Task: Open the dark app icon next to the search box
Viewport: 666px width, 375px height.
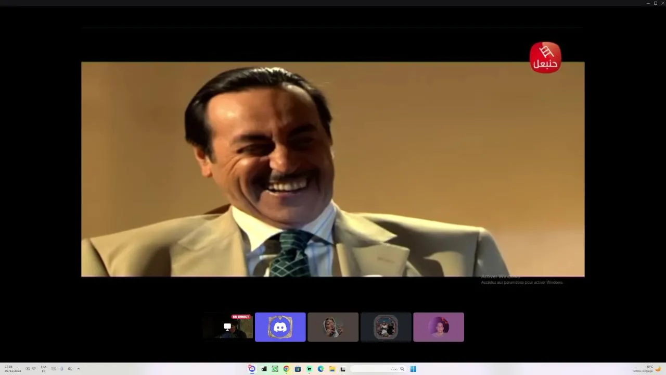Action: (343, 369)
